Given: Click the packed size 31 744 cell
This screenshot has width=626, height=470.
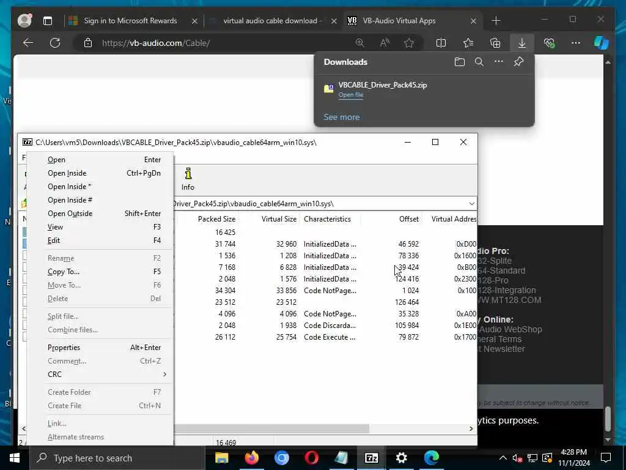Looking at the screenshot, I should (225, 244).
